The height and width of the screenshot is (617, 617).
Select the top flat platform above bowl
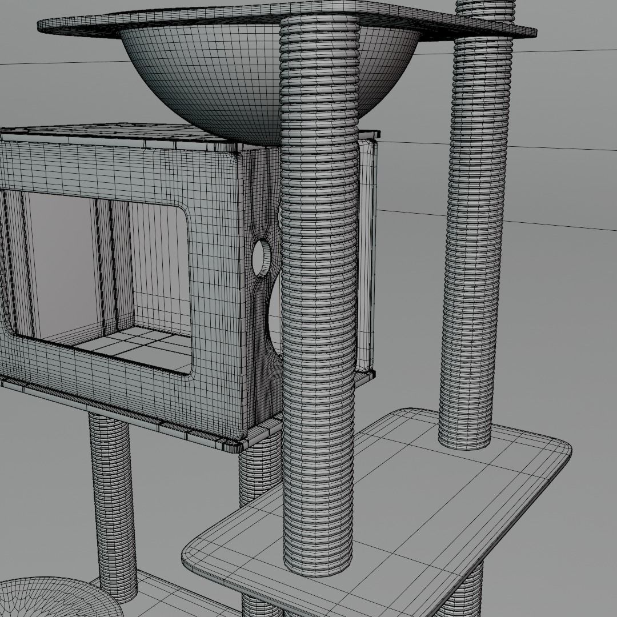(287, 19)
